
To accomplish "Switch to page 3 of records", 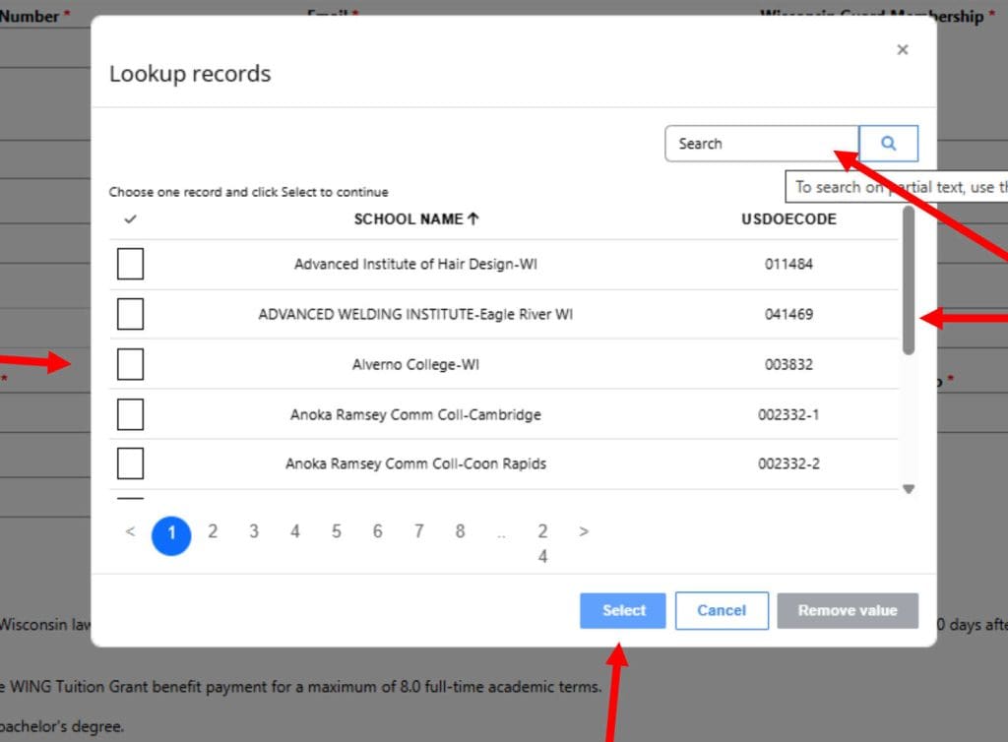I will pyautogui.click(x=253, y=531).
